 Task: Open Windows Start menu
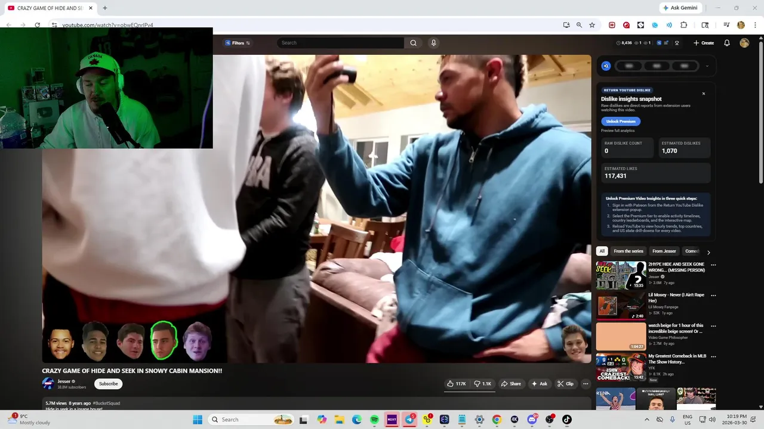tap(198, 419)
